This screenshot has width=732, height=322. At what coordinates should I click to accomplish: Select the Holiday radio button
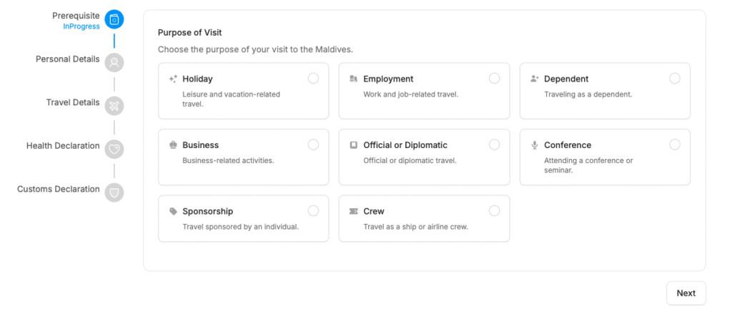(x=313, y=79)
